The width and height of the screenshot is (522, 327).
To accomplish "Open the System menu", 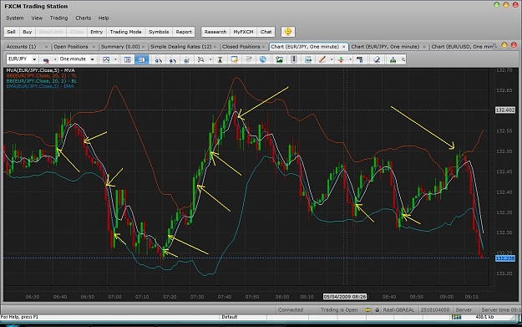I will 15,18.
